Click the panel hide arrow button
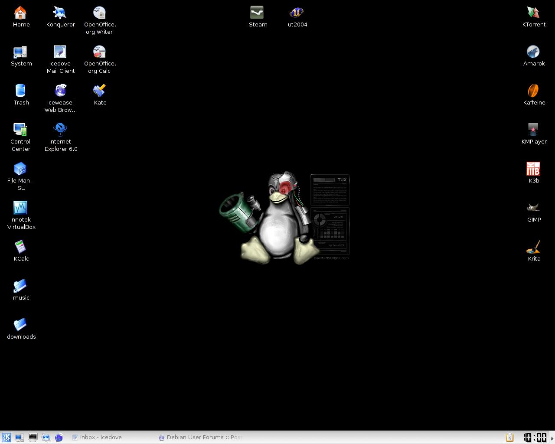This screenshot has width=555, height=444. point(552,437)
